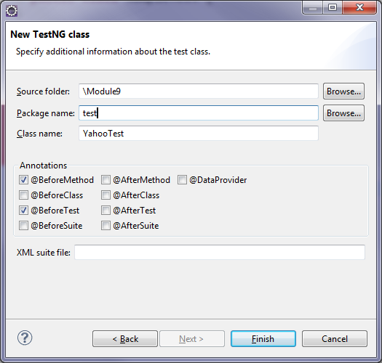Browse for the package name
The image size is (382, 363).
(x=343, y=113)
